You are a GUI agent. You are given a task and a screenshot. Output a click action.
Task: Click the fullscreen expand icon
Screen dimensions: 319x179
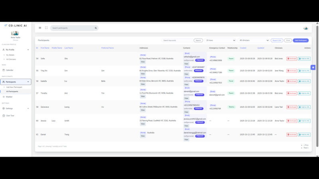coord(46,28)
